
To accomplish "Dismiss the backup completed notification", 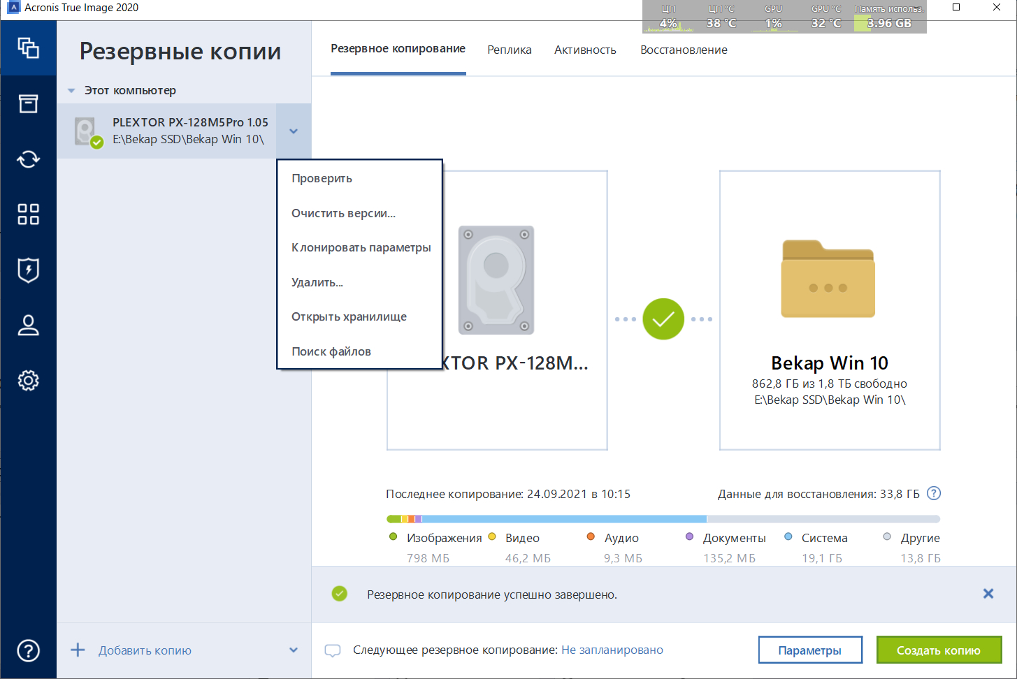I will [988, 594].
